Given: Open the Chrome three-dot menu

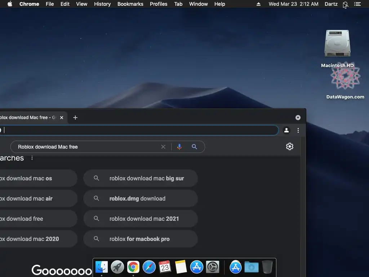Looking at the screenshot, I should pos(298,130).
